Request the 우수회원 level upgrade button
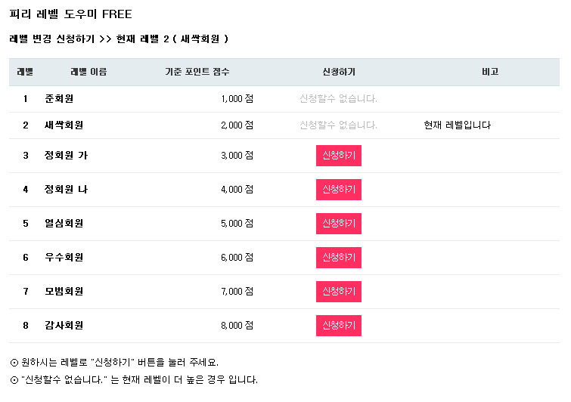571x402 pixels. [338, 258]
